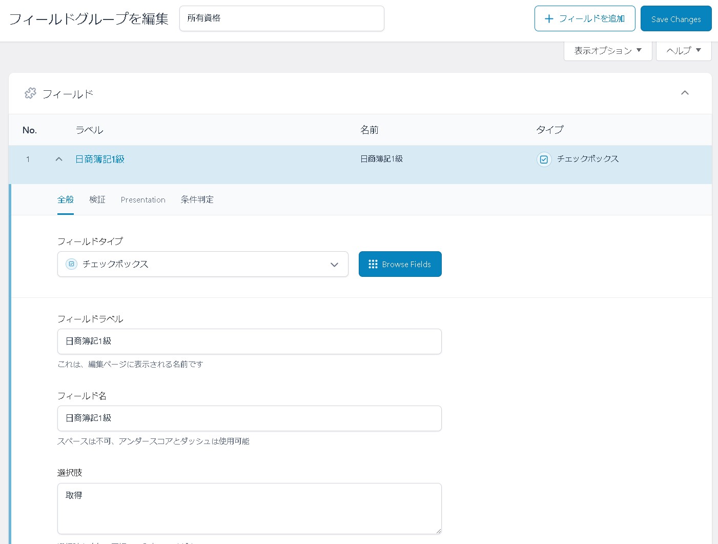The image size is (718, 544).
Task: Click the Save Changes button
Action: (x=676, y=18)
